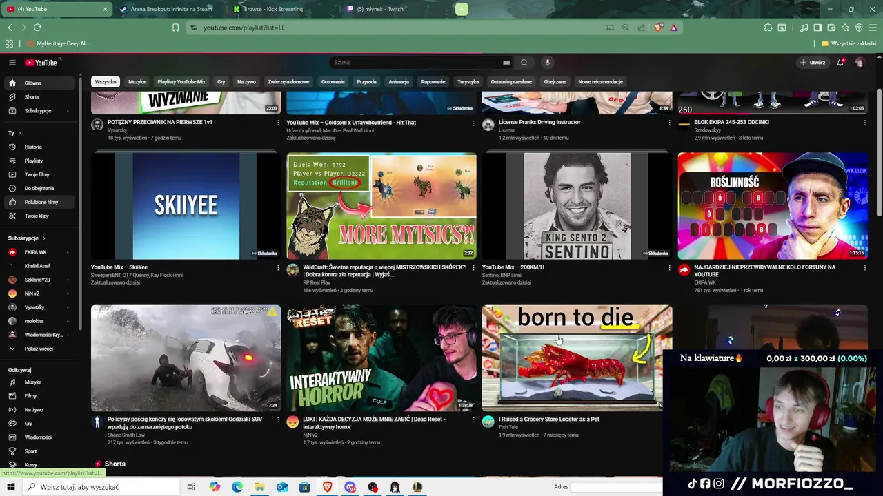The height and width of the screenshot is (496, 883).
Task: Click the magnifier search button
Action: click(524, 63)
